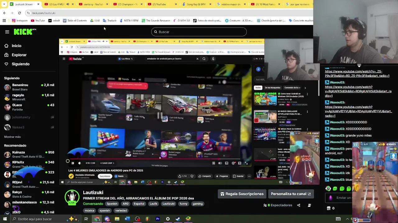Open recommended channel milenkanolasco

click(x=29, y=204)
